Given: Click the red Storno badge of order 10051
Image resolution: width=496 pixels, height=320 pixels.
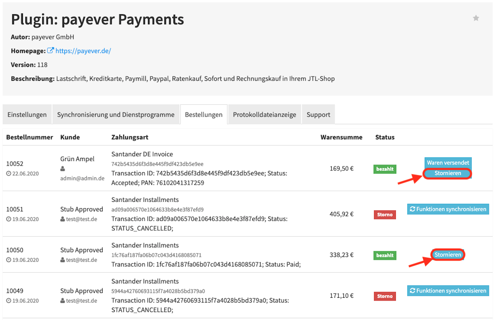Looking at the screenshot, I should 385,215.
